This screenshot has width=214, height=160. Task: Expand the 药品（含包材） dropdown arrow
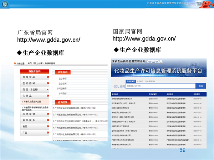tap(47, 90)
